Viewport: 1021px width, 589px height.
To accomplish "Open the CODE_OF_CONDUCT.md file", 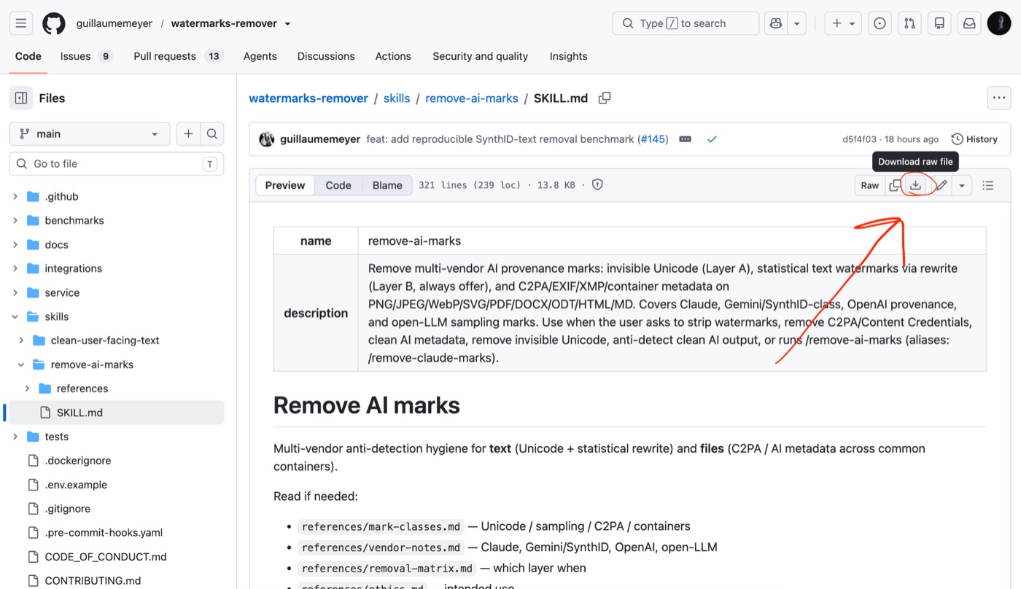I will pos(105,557).
